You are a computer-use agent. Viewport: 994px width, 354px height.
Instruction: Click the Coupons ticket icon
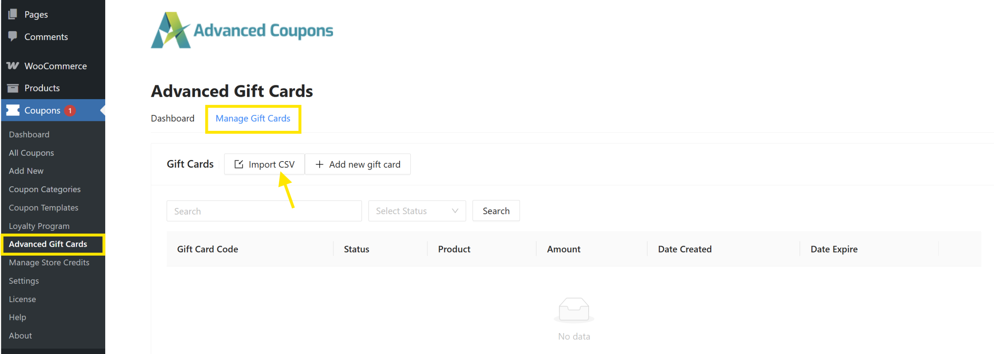pyautogui.click(x=12, y=110)
